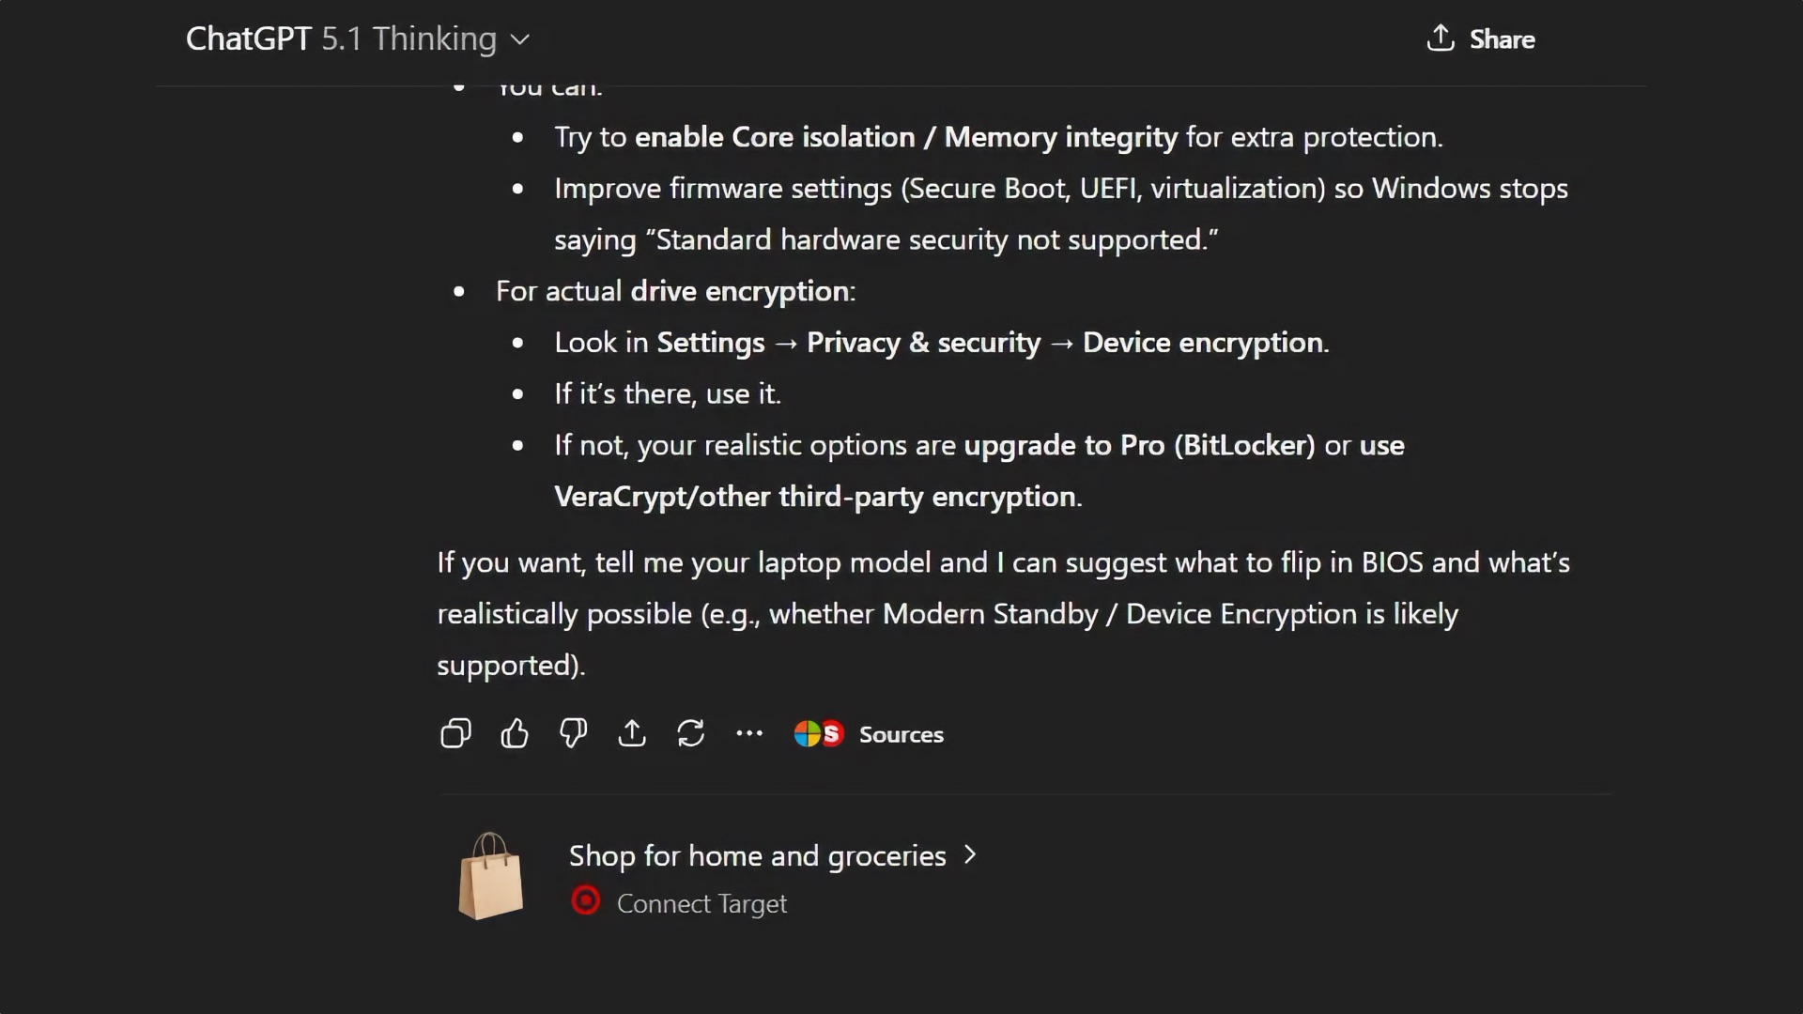Click the arrow beside Shop for home and groceries
The height and width of the screenshot is (1014, 1803).
coord(971,855)
